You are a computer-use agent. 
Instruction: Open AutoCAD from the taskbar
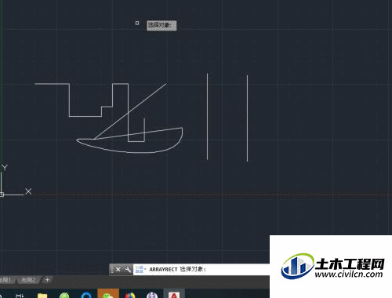[x=174, y=294]
